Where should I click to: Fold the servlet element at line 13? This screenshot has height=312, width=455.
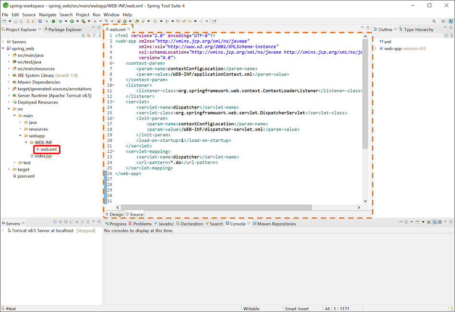[x=113, y=102]
